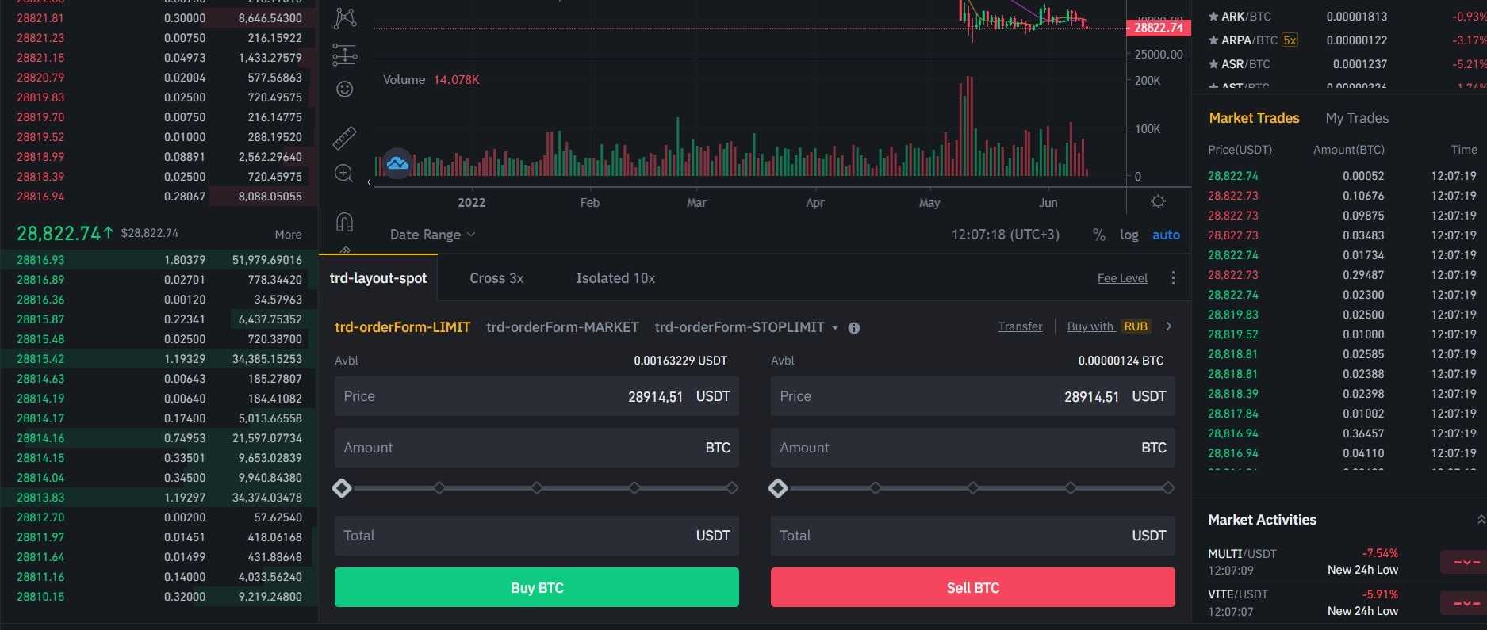Open chart settings gear icon
This screenshot has width=1487, height=630.
[x=1158, y=202]
